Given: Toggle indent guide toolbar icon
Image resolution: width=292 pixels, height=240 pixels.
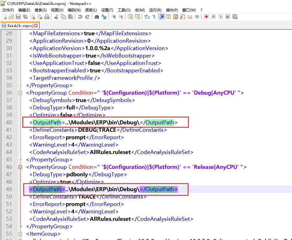Looking at the screenshot, I should pos(161,17).
